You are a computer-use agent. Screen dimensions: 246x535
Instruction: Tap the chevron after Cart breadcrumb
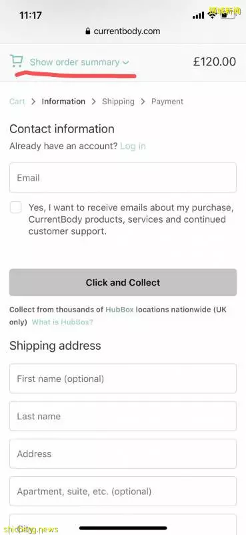(33, 102)
